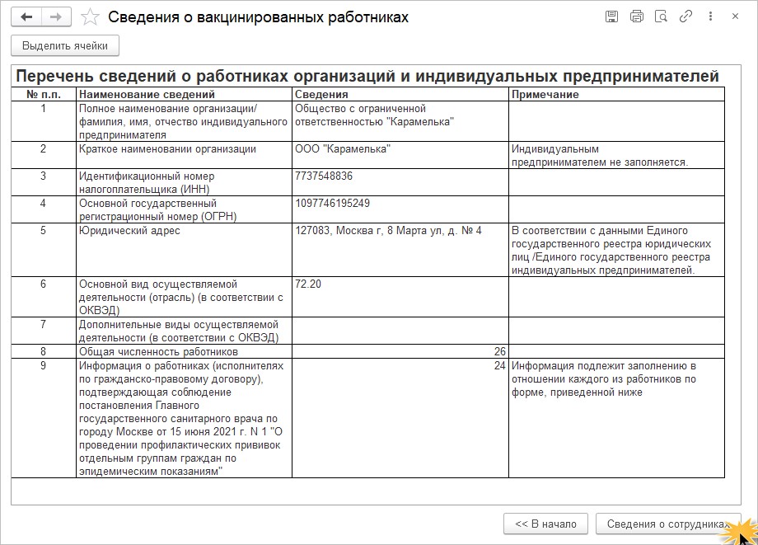Image resolution: width=758 pixels, height=545 pixels.
Task: Print the report with the printer icon
Action: 637,16
